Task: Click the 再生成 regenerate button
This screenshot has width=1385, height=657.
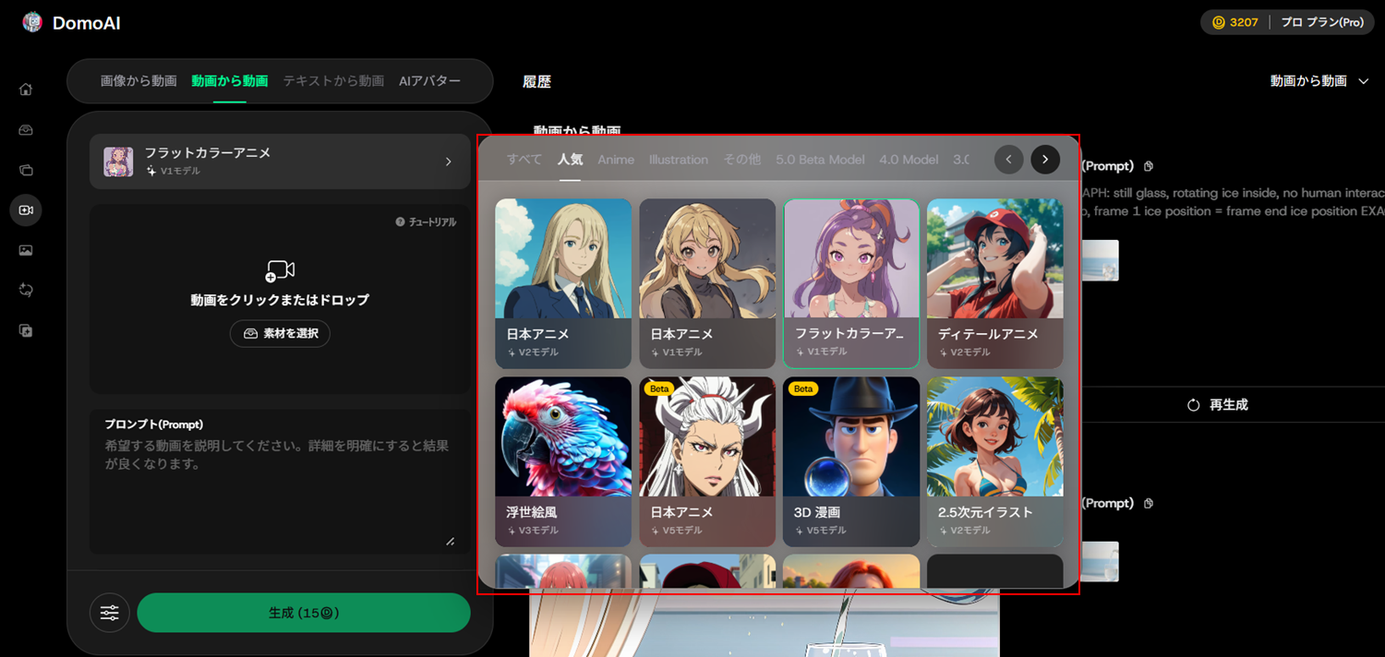Action: click(x=1218, y=405)
